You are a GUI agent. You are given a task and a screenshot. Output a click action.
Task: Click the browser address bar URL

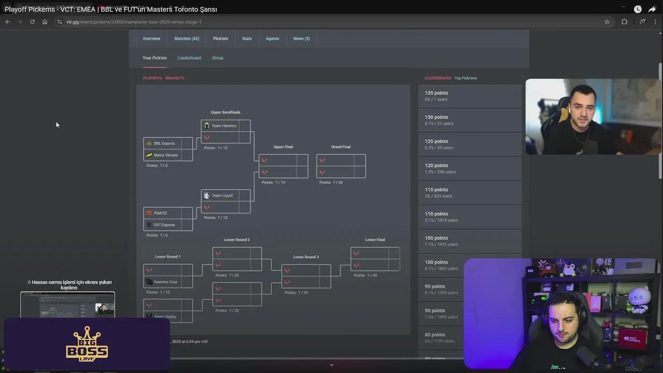[134, 22]
